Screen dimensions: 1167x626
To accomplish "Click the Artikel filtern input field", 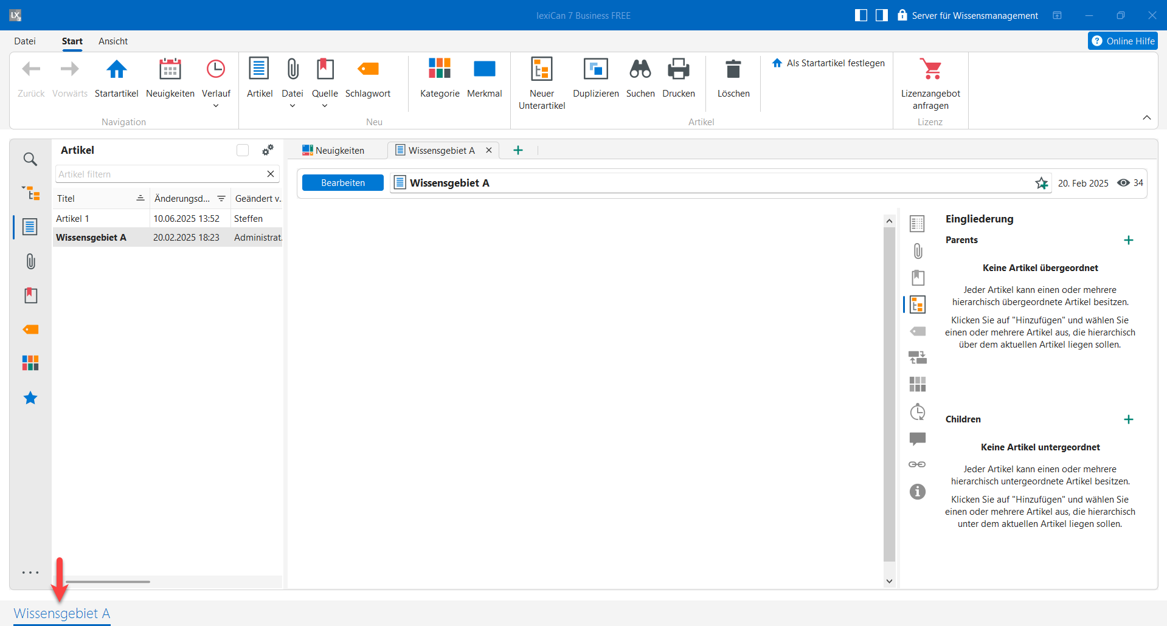I will pyautogui.click(x=160, y=174).
